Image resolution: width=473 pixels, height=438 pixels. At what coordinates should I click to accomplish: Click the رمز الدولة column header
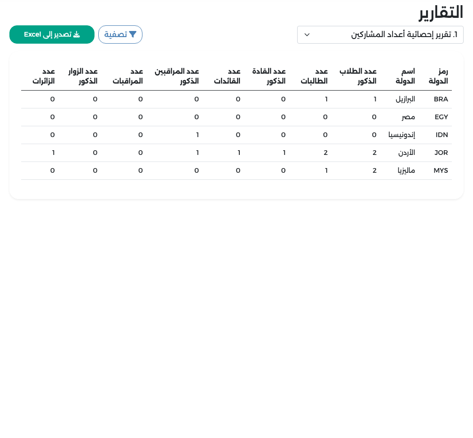(x=438, y=76)
